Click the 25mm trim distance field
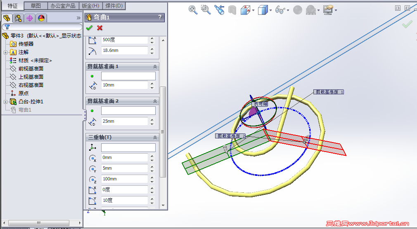Screen dimensions: 417x229 pyautogui.click(x=124, y=121)
